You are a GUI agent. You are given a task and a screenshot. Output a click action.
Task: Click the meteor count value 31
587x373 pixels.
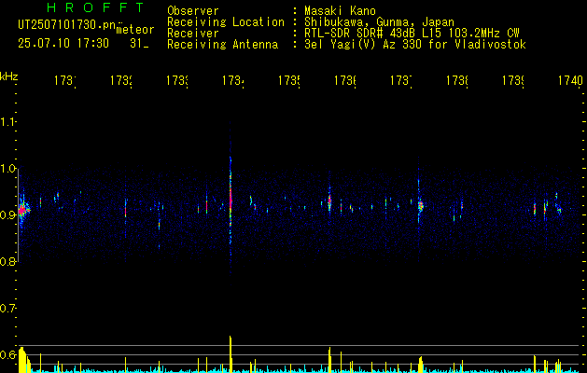coord(134,44)
